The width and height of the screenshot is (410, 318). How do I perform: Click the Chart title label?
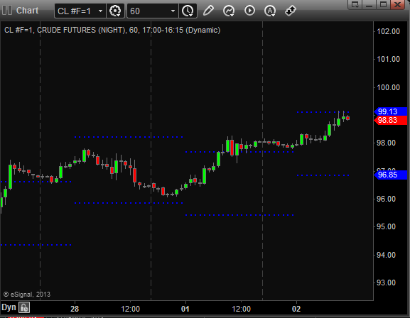click(x=27, y=11)
